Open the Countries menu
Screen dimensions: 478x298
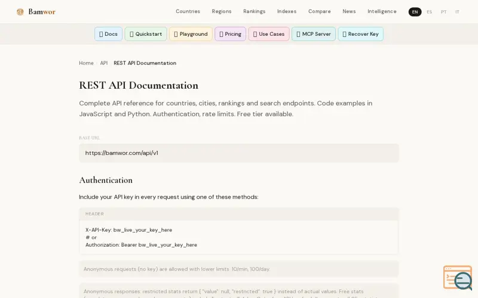coord(188,11)
